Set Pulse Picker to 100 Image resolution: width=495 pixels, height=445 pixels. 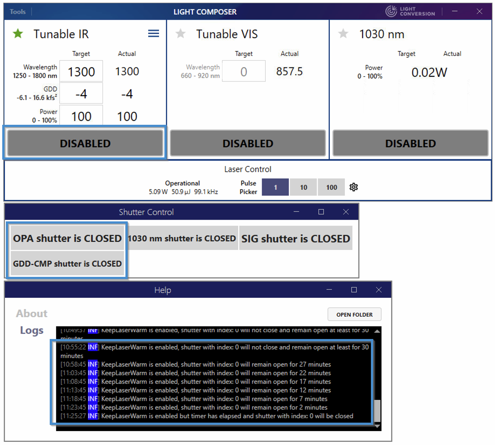click(331, 187)
